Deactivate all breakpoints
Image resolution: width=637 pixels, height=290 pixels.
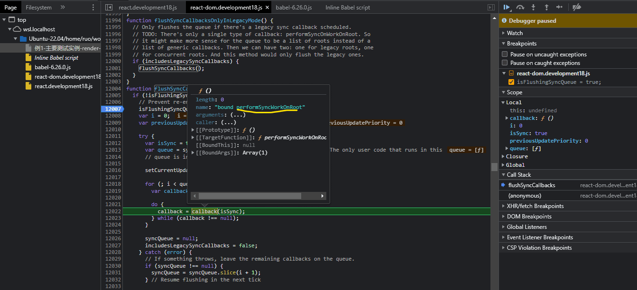pos(576,7)
